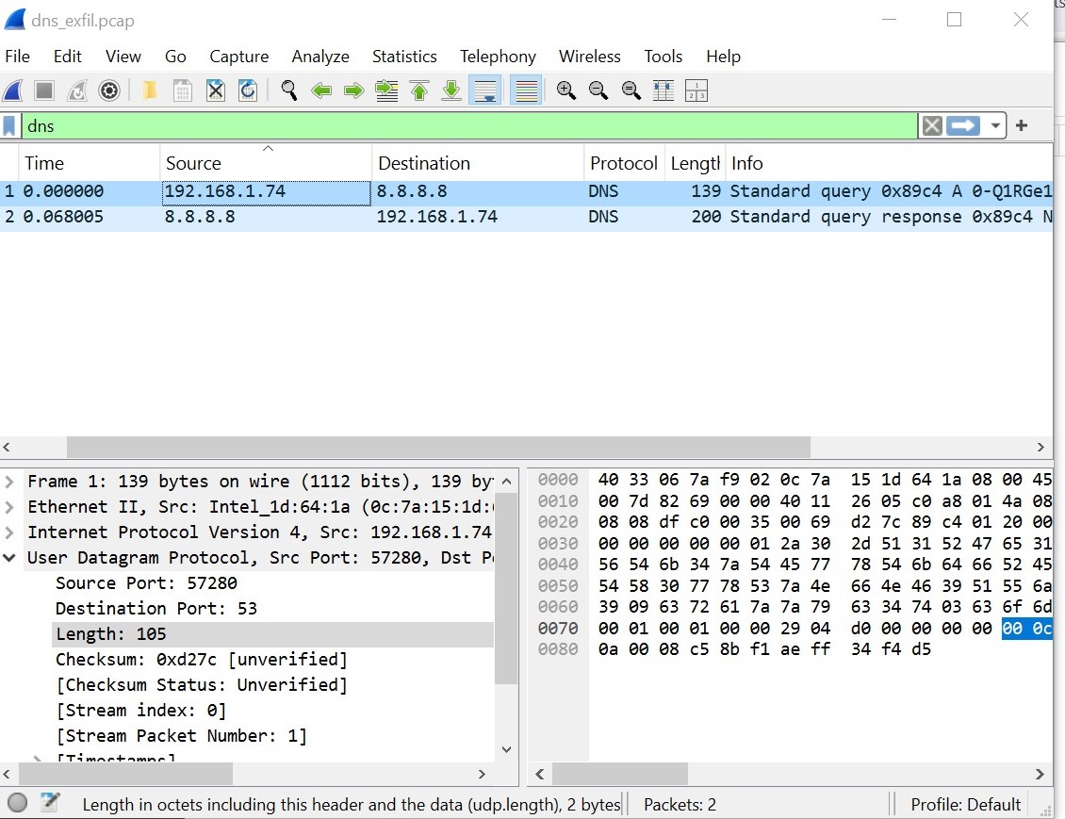Select the Stream index: 0 field

[140, 711]
